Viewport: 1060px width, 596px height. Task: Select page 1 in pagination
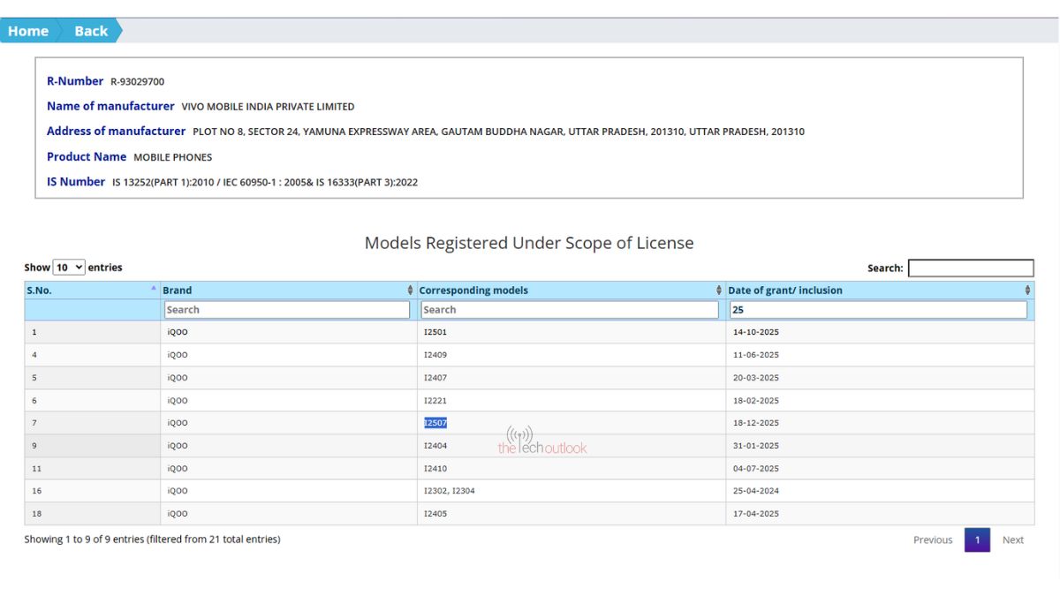coord(977,540)
